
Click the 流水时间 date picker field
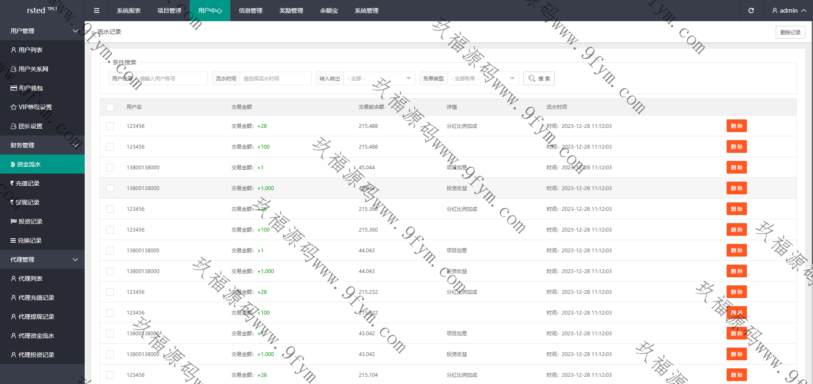click(275, 78)
